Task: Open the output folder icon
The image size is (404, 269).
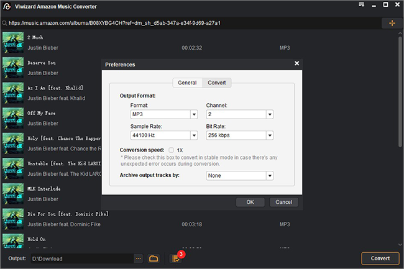Action: (x=154, y=258)
